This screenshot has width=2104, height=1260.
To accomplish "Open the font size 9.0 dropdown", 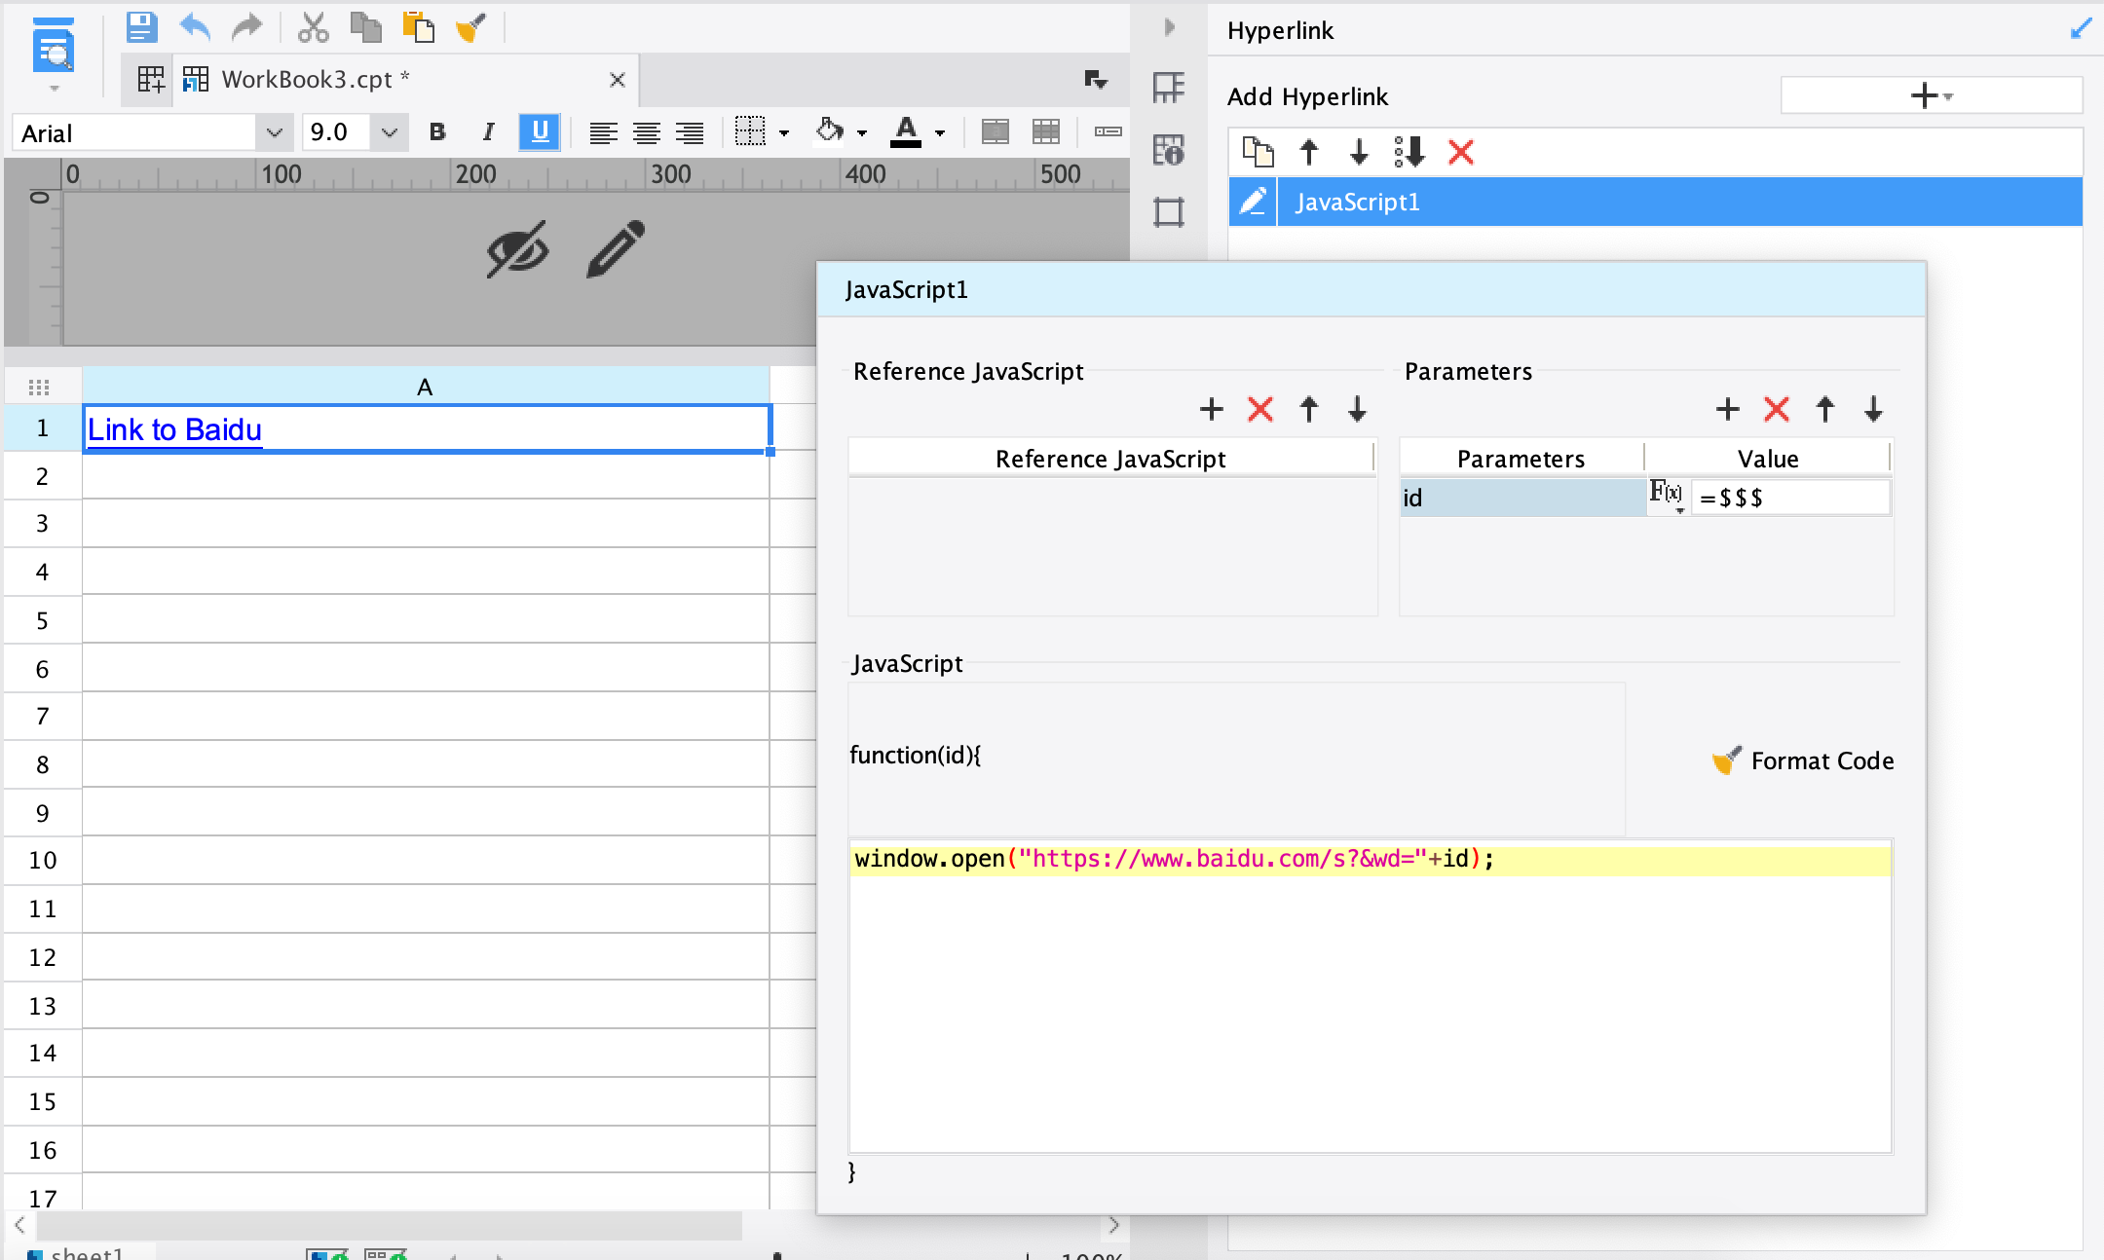I will (x=390, y=132).
